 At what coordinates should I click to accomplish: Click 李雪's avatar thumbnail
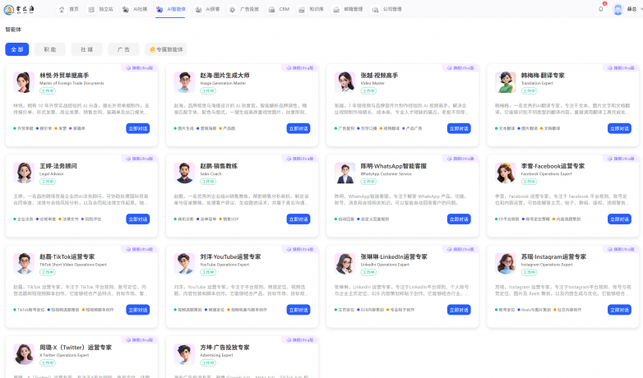coord(506,173)
